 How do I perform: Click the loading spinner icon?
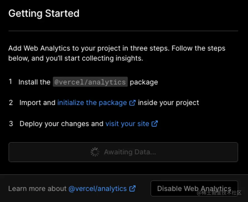[95, 152]
